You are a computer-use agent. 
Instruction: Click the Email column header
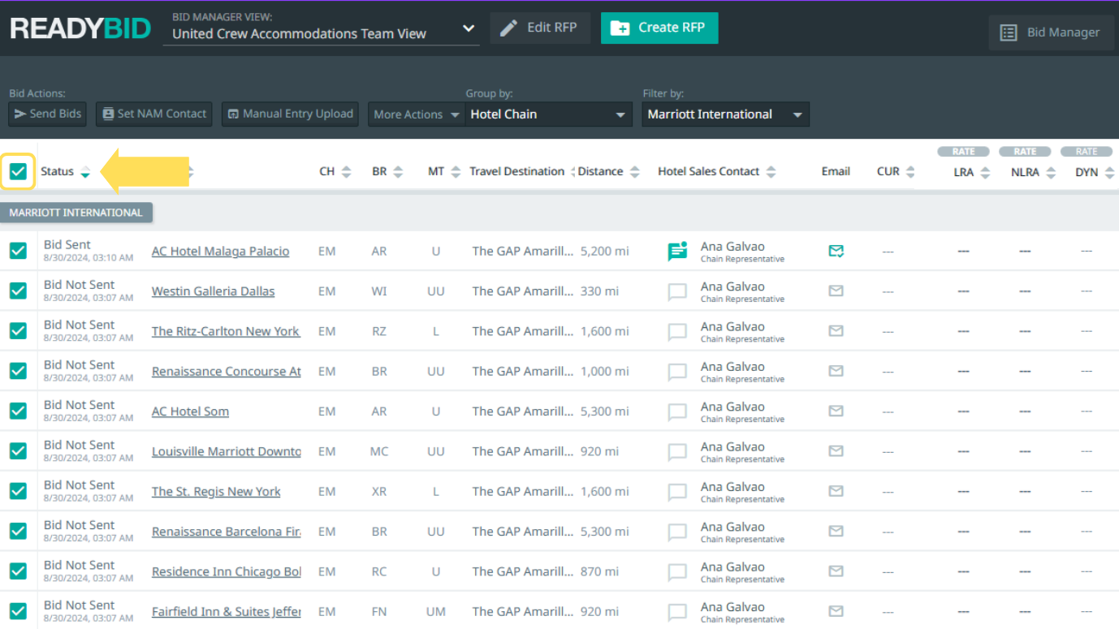pos(836,171)
